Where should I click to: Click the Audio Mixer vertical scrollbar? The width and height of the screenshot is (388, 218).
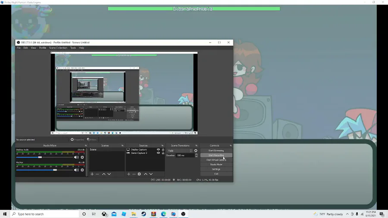pyautogui.click(x=86, y=162)
